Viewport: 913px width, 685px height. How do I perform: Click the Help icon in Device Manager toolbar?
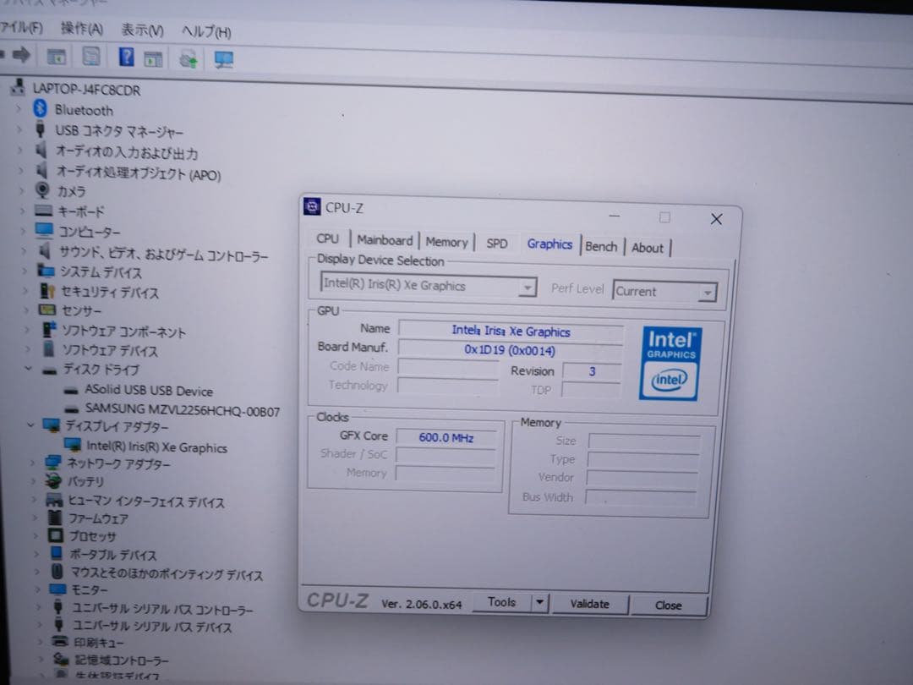(x=125, y=56)
